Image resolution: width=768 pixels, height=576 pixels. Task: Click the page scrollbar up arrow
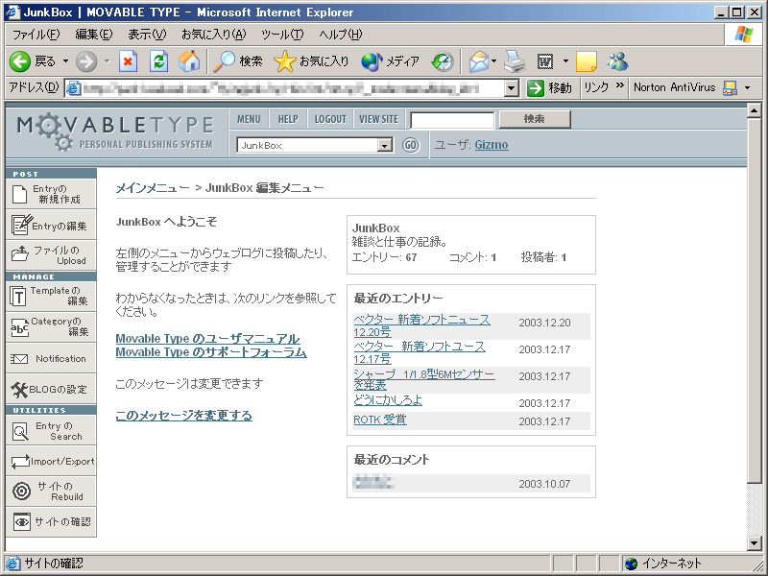tap(755, 110)
